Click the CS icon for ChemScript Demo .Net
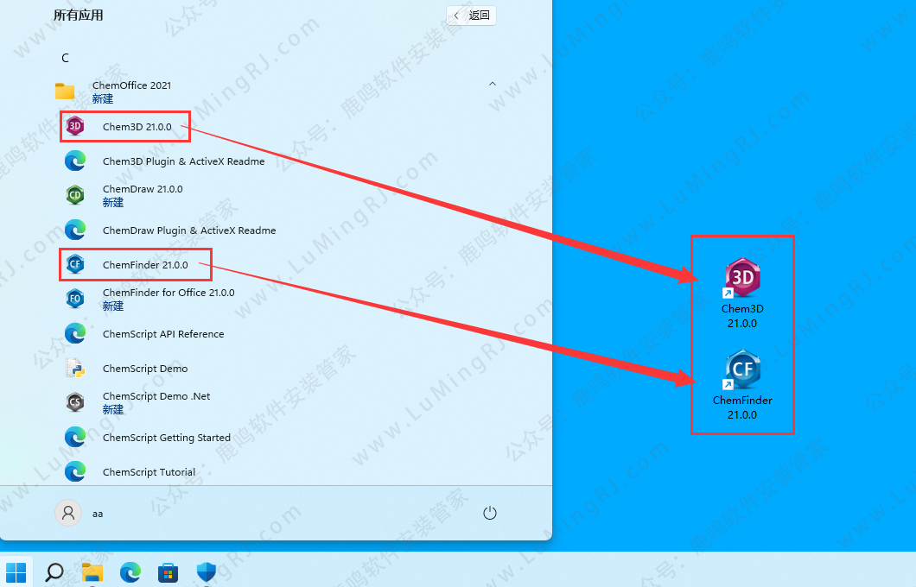Screen dimensions: 916x587 [x=75, y=402]
